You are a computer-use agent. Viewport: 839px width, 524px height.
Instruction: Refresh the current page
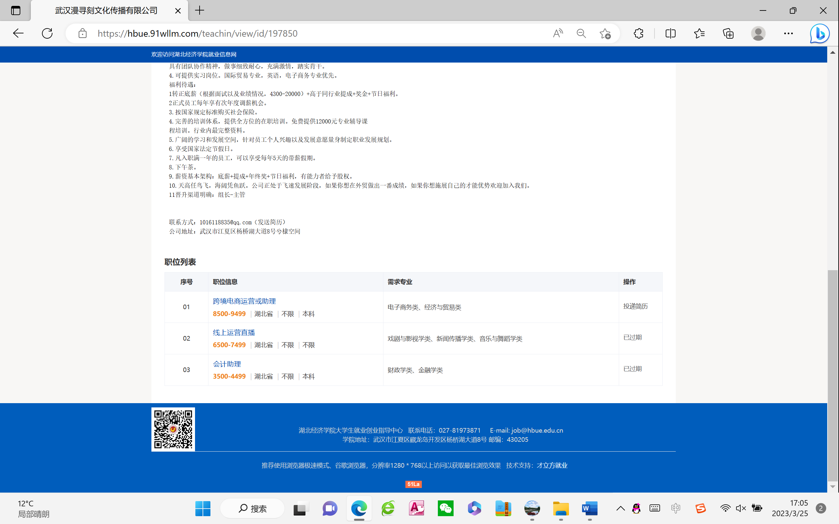47,33
